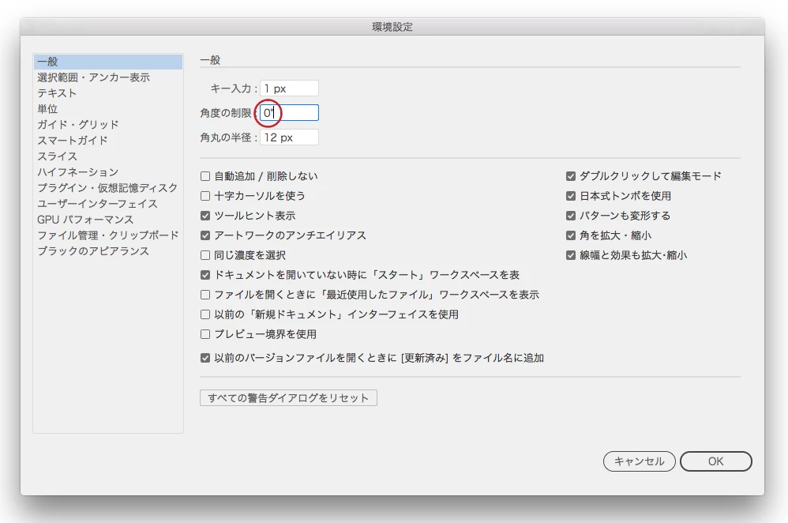
Task: Click the キャンセル button
Action: (x=640, y=461)
